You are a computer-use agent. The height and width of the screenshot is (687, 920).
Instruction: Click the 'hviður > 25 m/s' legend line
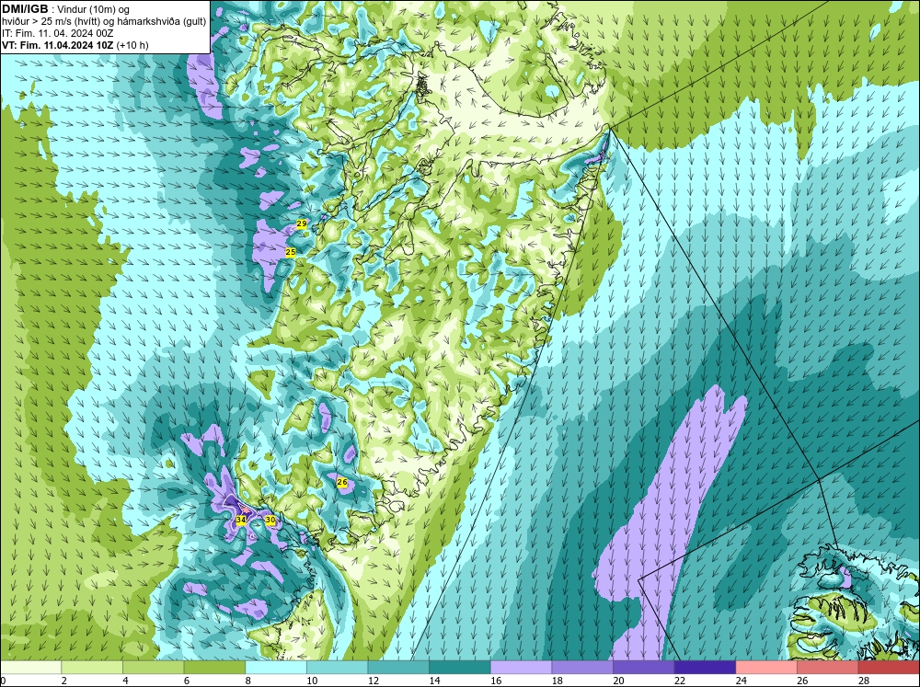104,22
